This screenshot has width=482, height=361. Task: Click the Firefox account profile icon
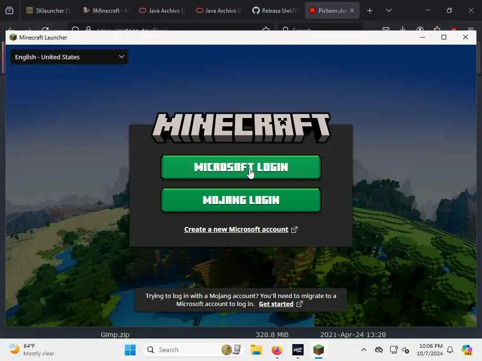tap(420, 29)
